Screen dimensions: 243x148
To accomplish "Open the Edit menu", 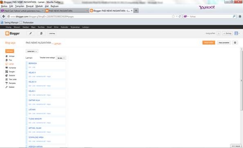I will [11, 6].
